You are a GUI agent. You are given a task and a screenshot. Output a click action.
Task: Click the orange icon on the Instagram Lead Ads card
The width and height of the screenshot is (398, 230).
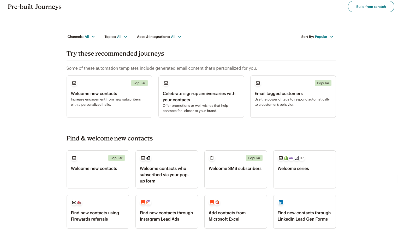pos(143,202)
